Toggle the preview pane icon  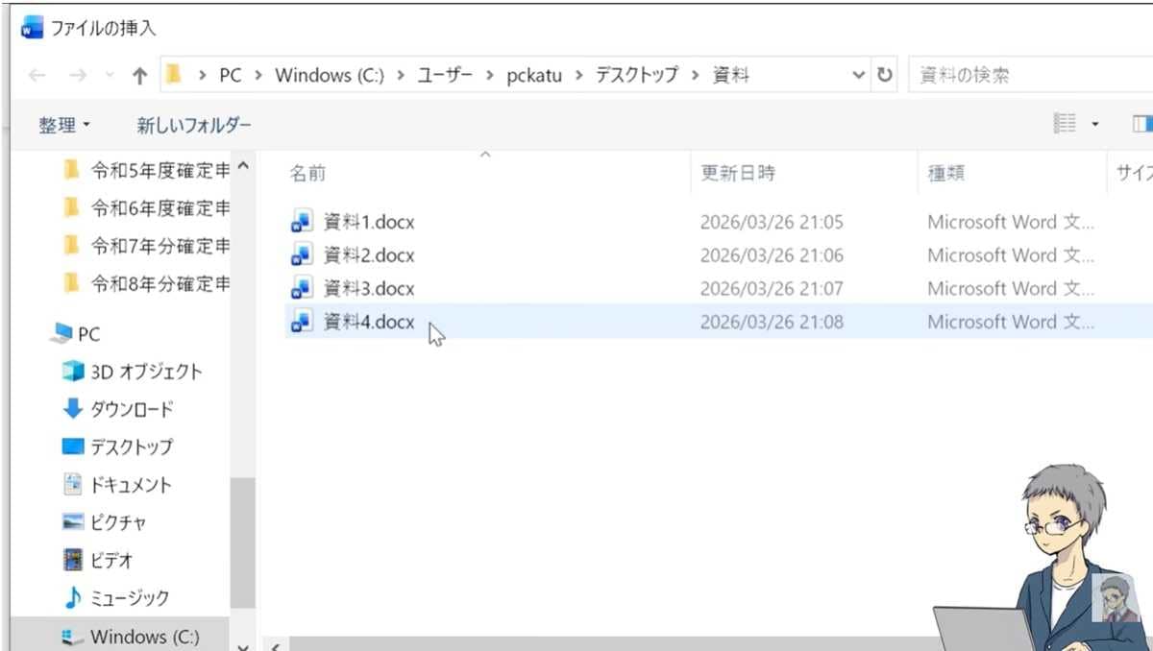click(x=1142, y=123)
